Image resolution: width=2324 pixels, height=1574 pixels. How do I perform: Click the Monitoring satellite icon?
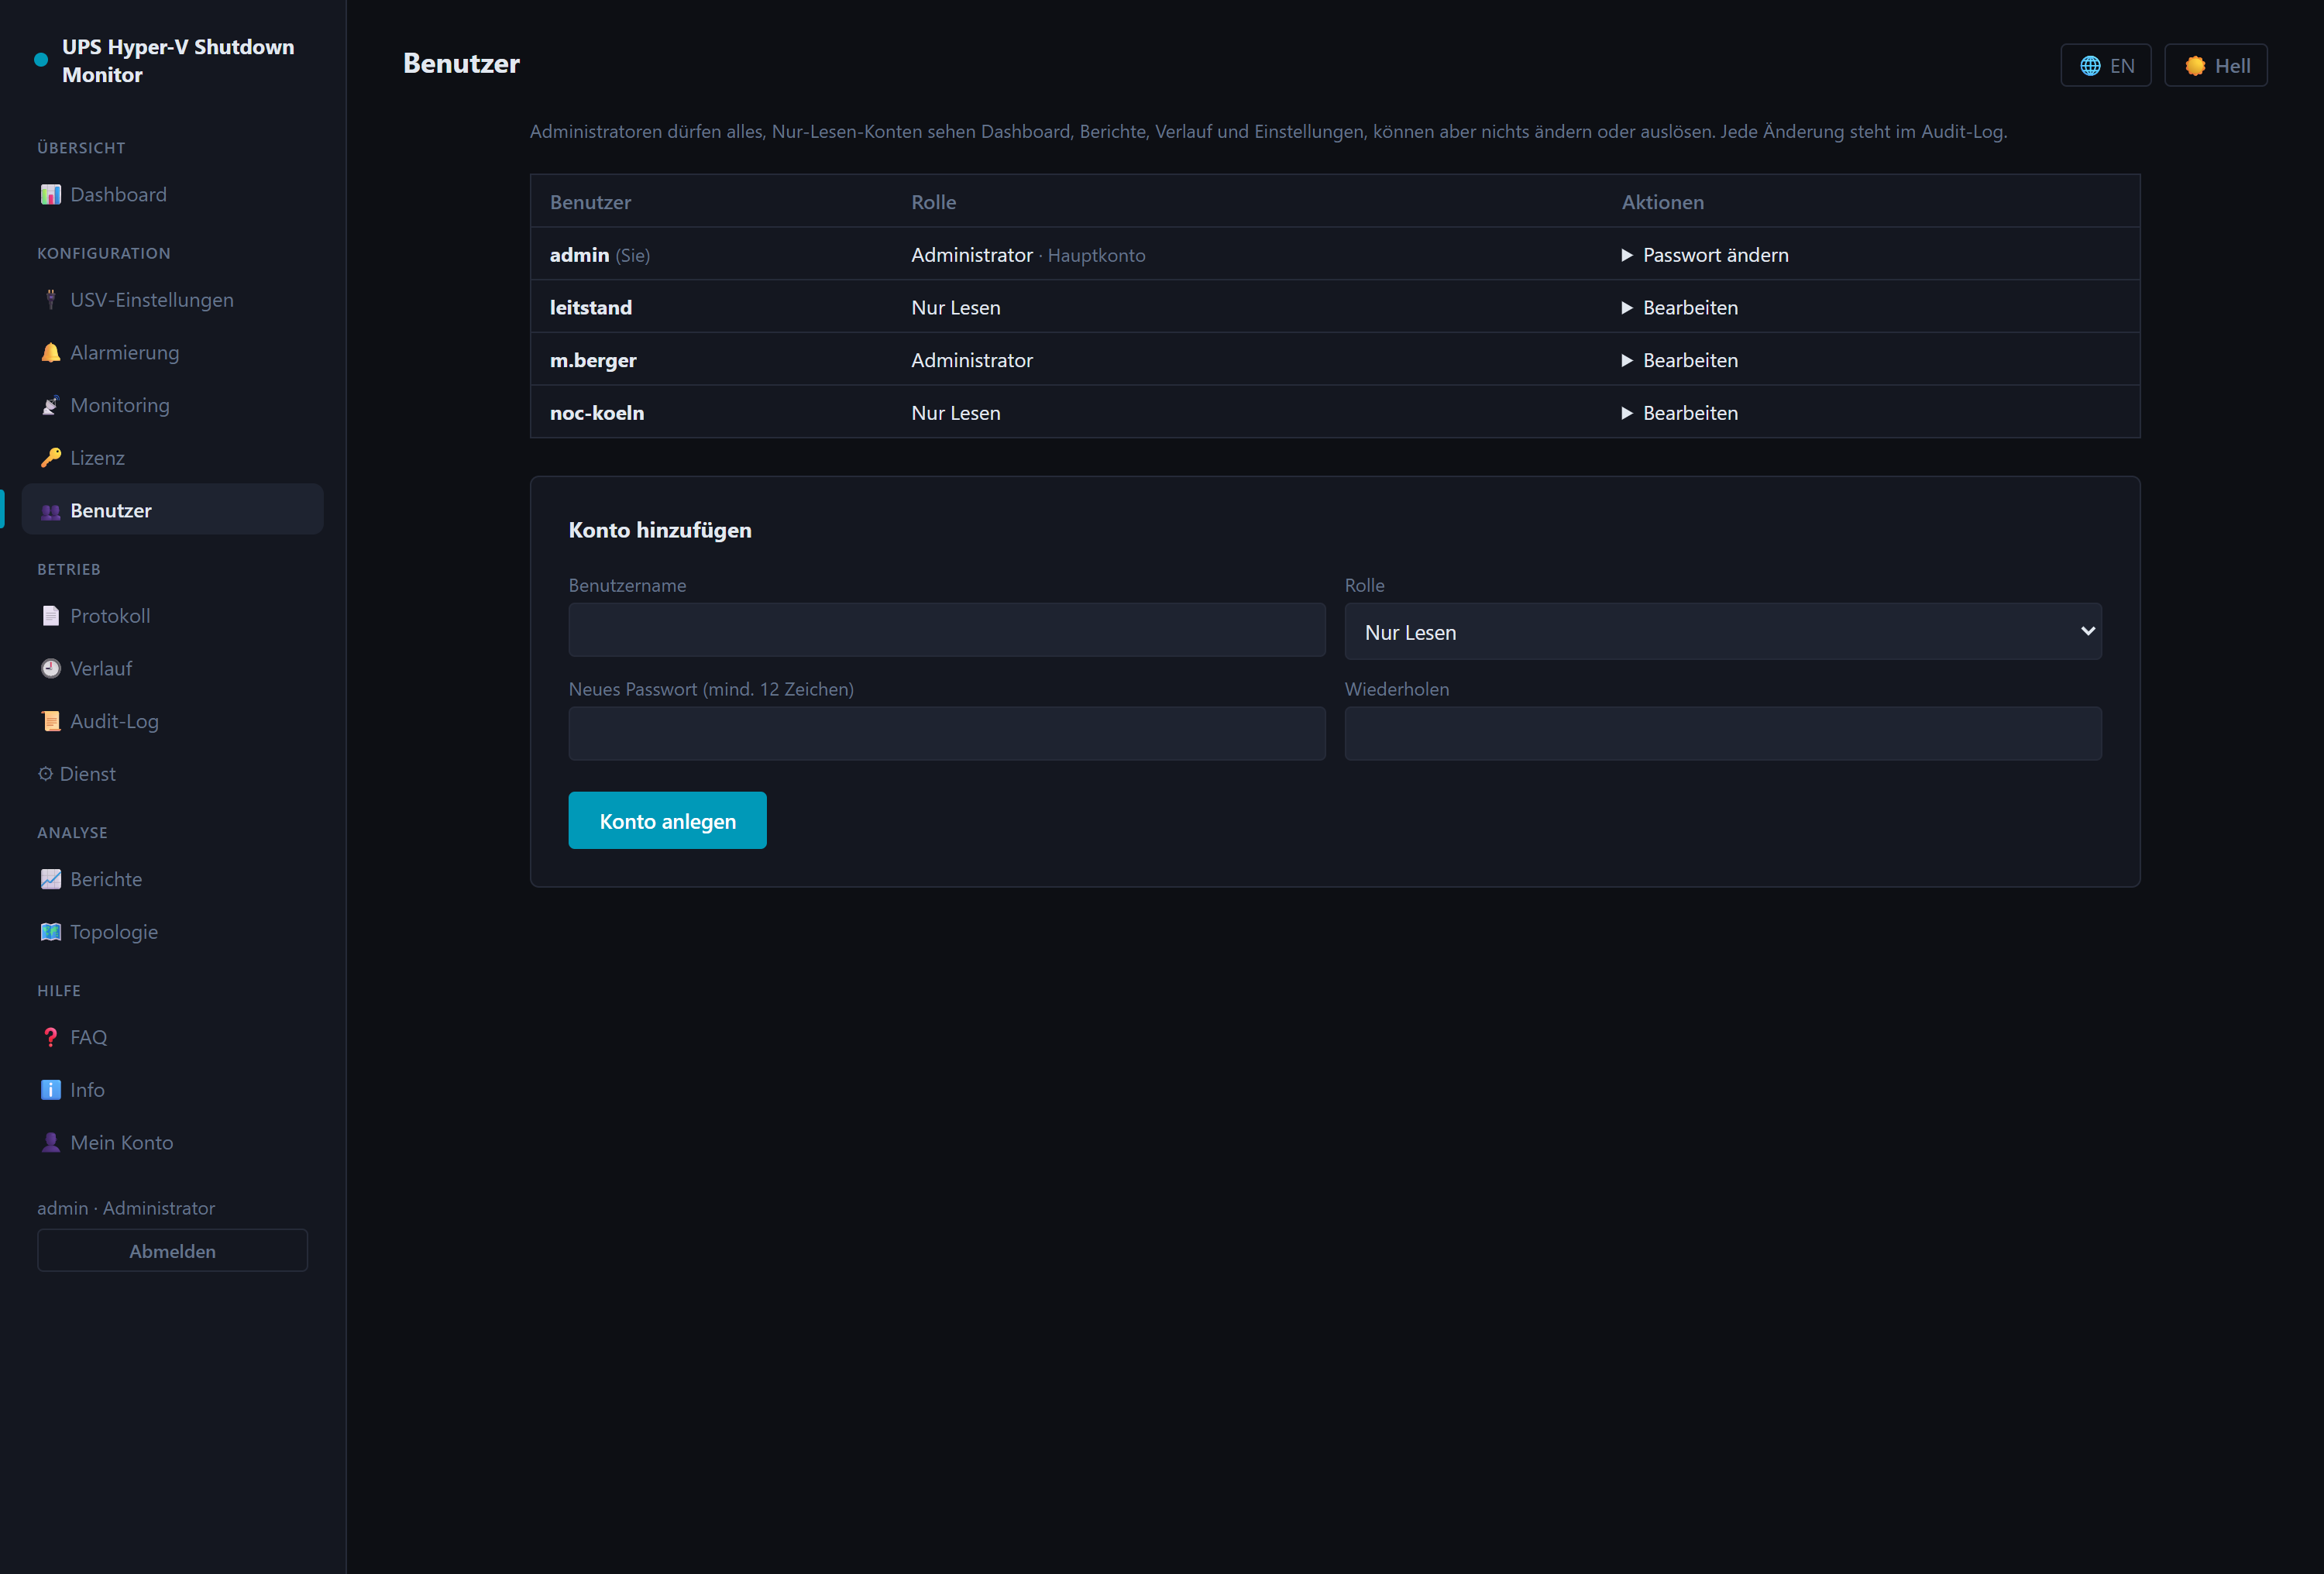(x=50, y=405)
